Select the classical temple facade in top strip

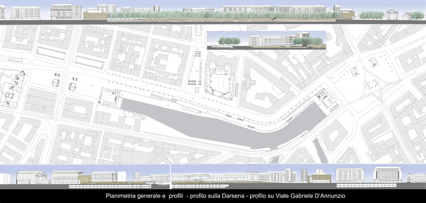coord(392,15)
